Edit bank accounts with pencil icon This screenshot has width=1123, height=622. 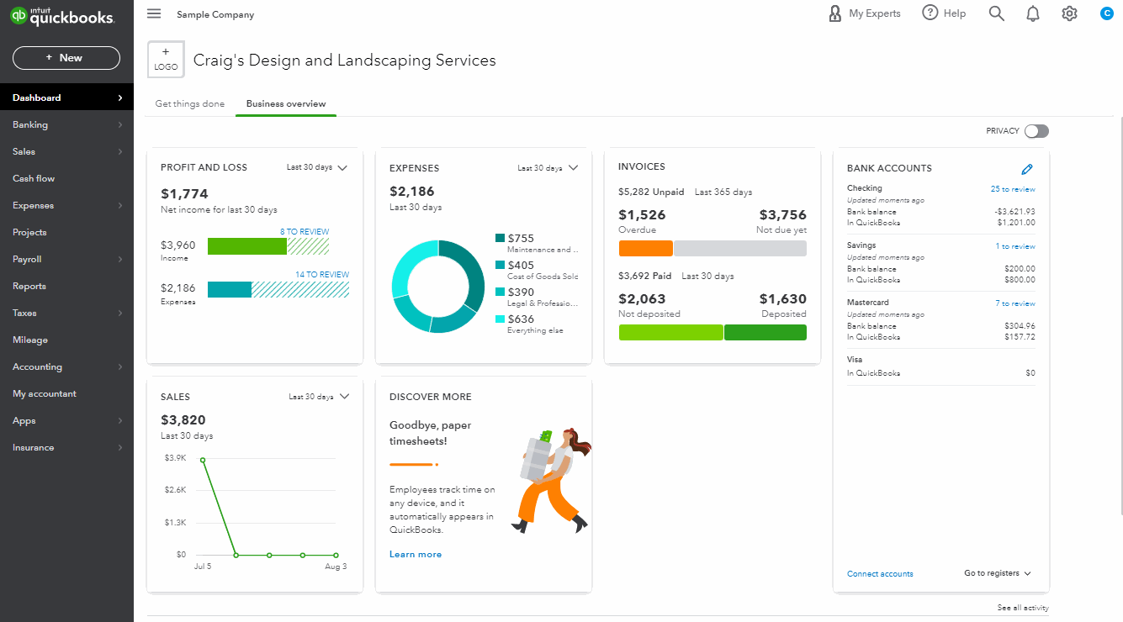pyautogui.click(x=1026, y=169)
